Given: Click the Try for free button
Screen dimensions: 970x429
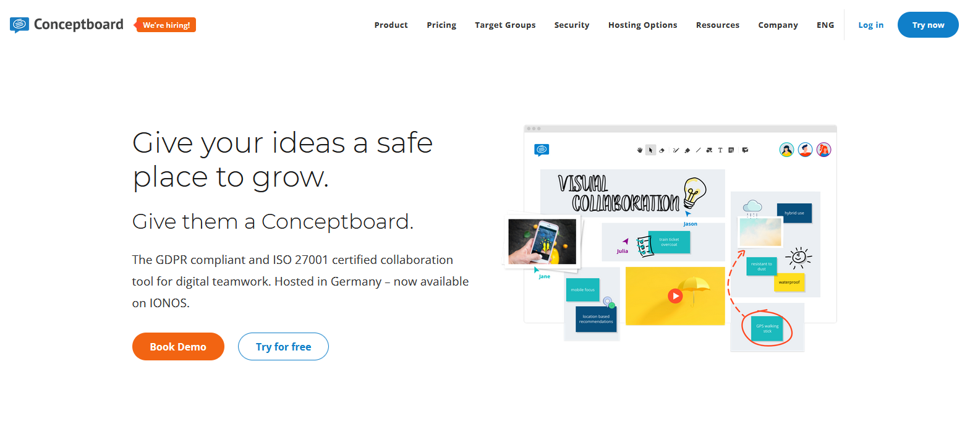Looking at the screenshot, I should click(x=283, y=347).
